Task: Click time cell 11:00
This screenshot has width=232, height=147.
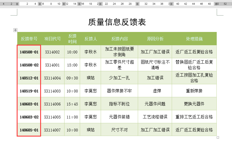Action: point(72,117)
